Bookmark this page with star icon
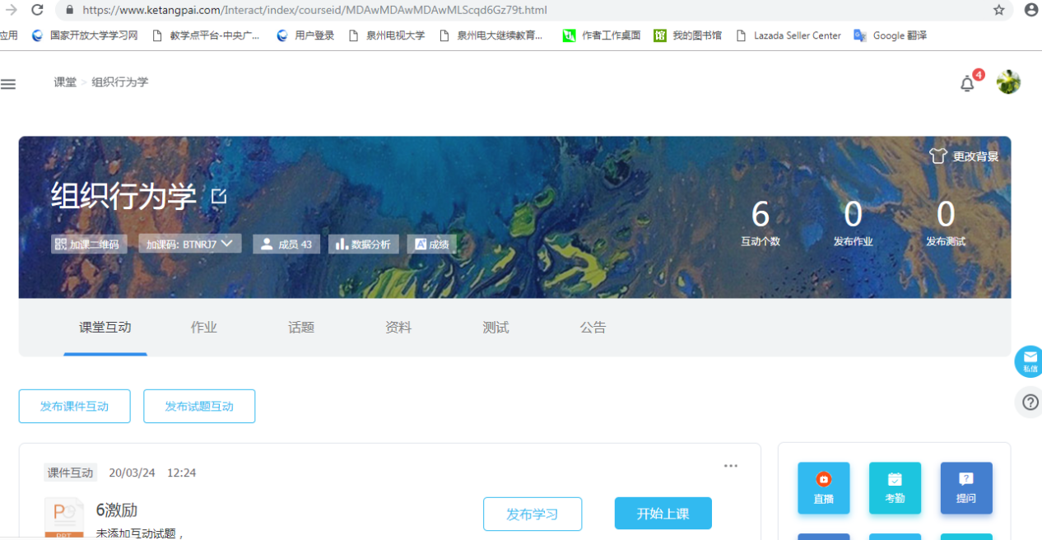Screen dimensions: 1042x540 point(999,10)
